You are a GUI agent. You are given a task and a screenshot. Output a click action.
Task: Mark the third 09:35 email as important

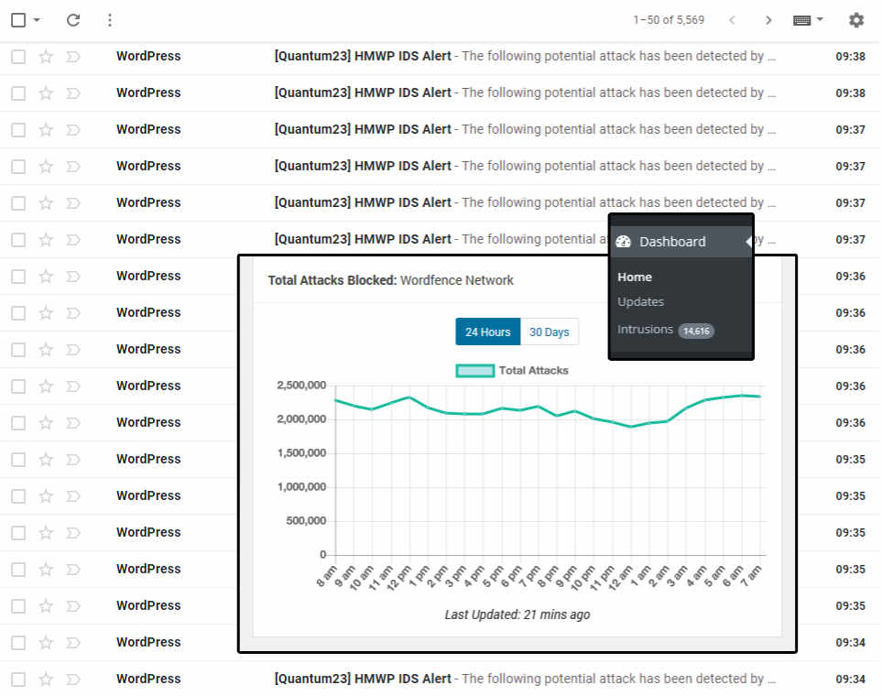(73, 532)
